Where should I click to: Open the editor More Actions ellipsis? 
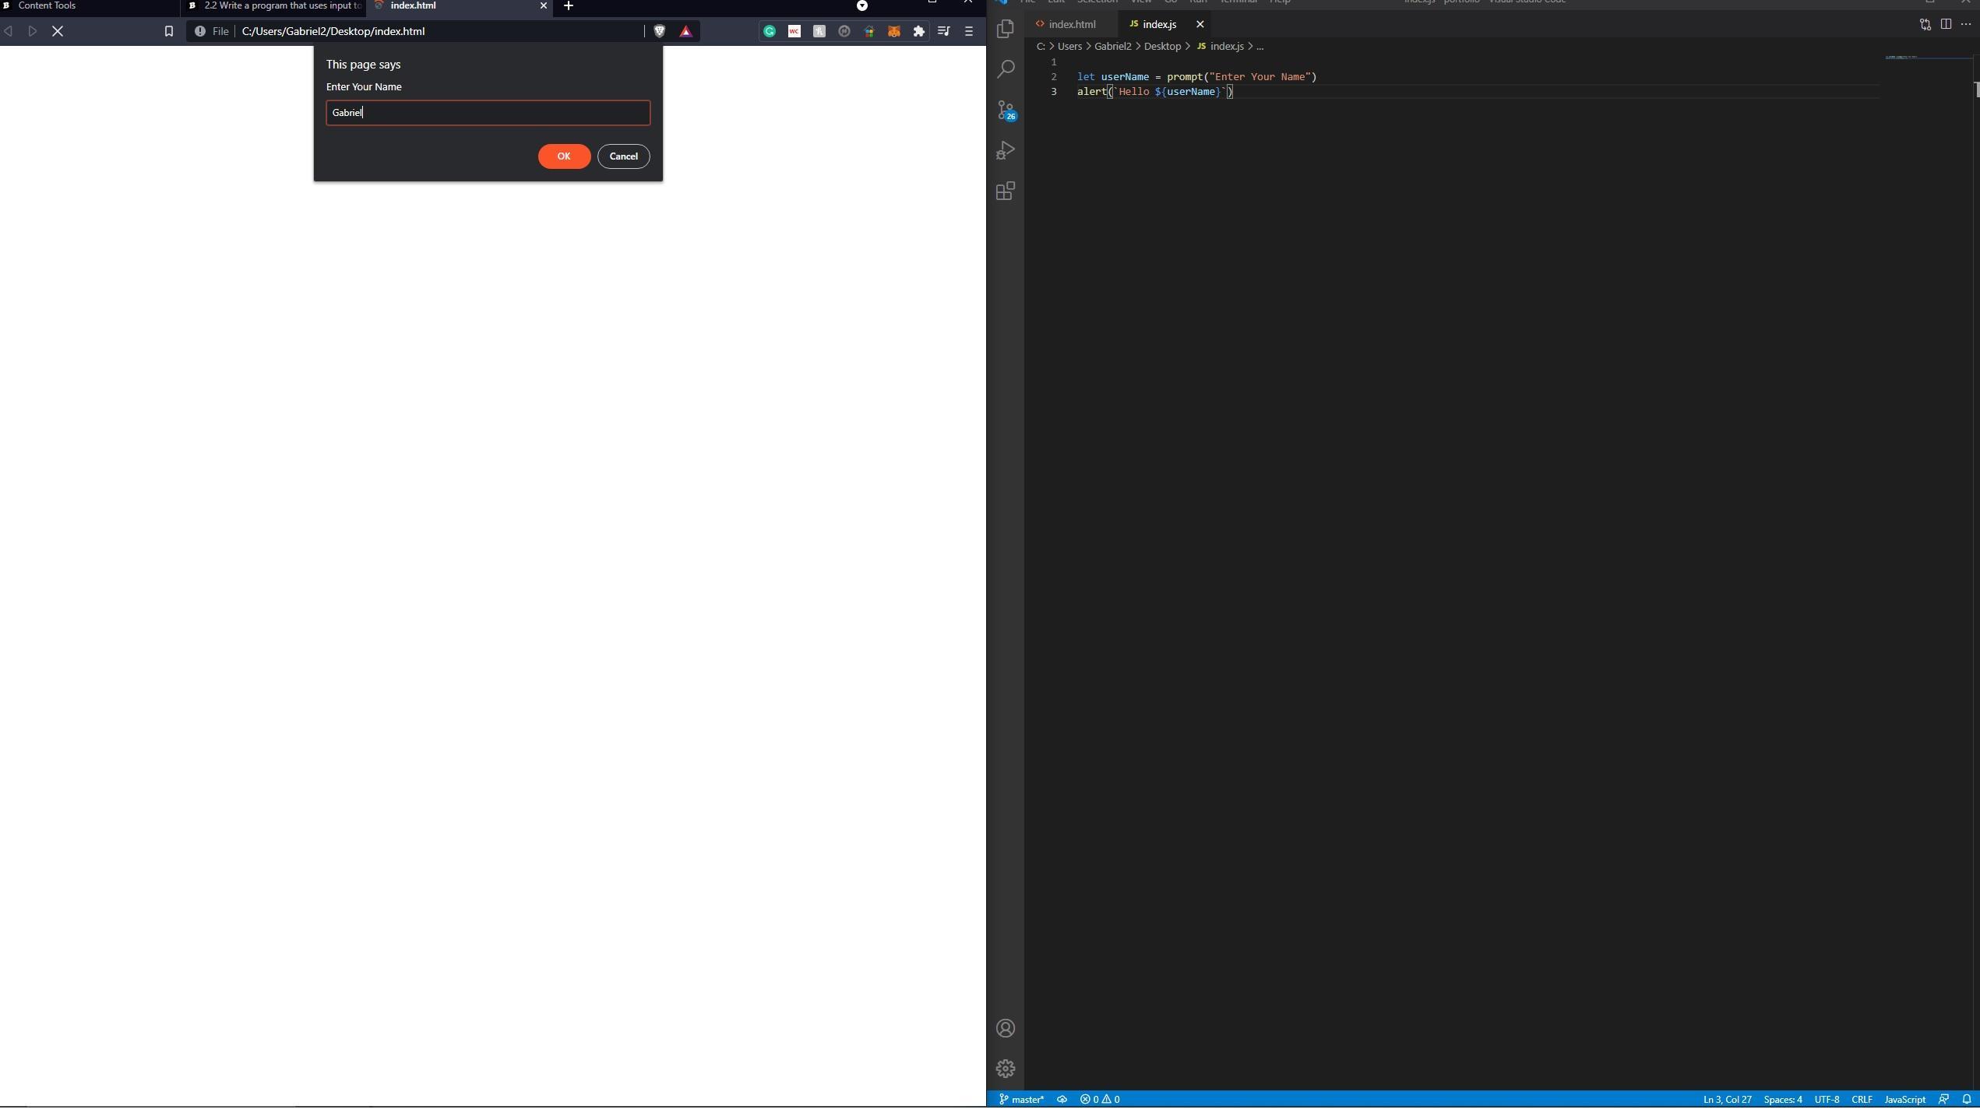click(x=1966, y=24)
